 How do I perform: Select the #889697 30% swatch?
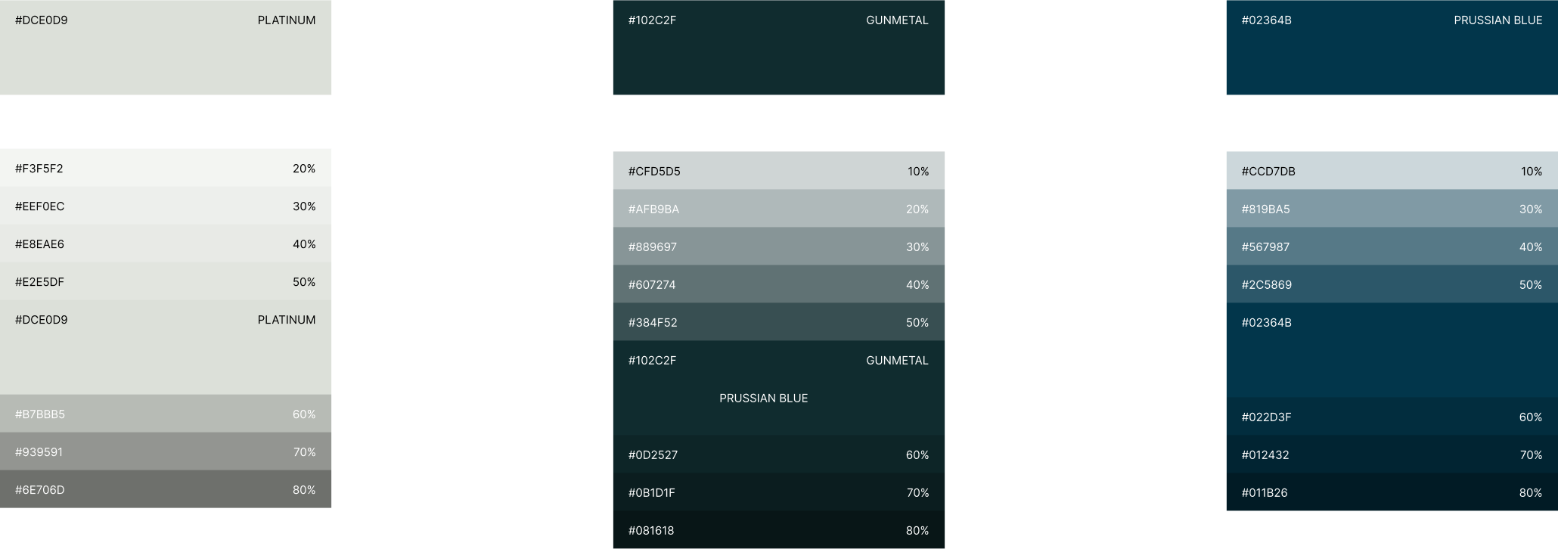[779, 247]
